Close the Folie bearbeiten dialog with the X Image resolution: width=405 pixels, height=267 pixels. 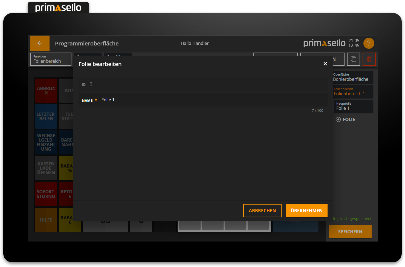[325, 64]
